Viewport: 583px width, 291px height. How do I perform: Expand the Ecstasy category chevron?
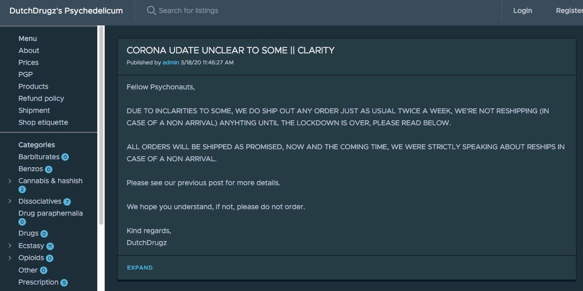click(10, 246)
